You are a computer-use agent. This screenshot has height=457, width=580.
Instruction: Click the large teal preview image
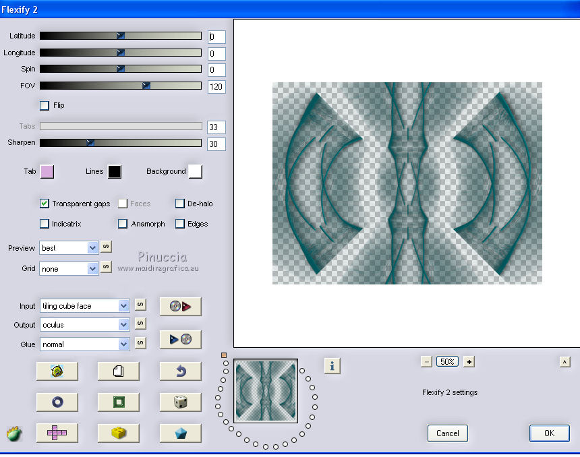click(x=407, y=183)
